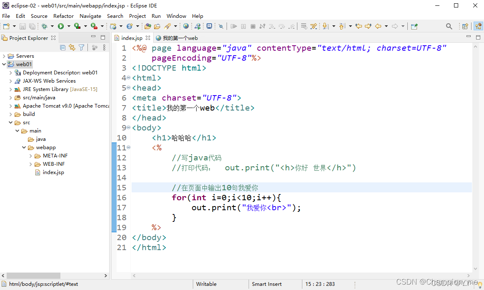Select the Java EE perspective button
The image size is (484, 290).
pyautogui.click(x=479, y=27)
